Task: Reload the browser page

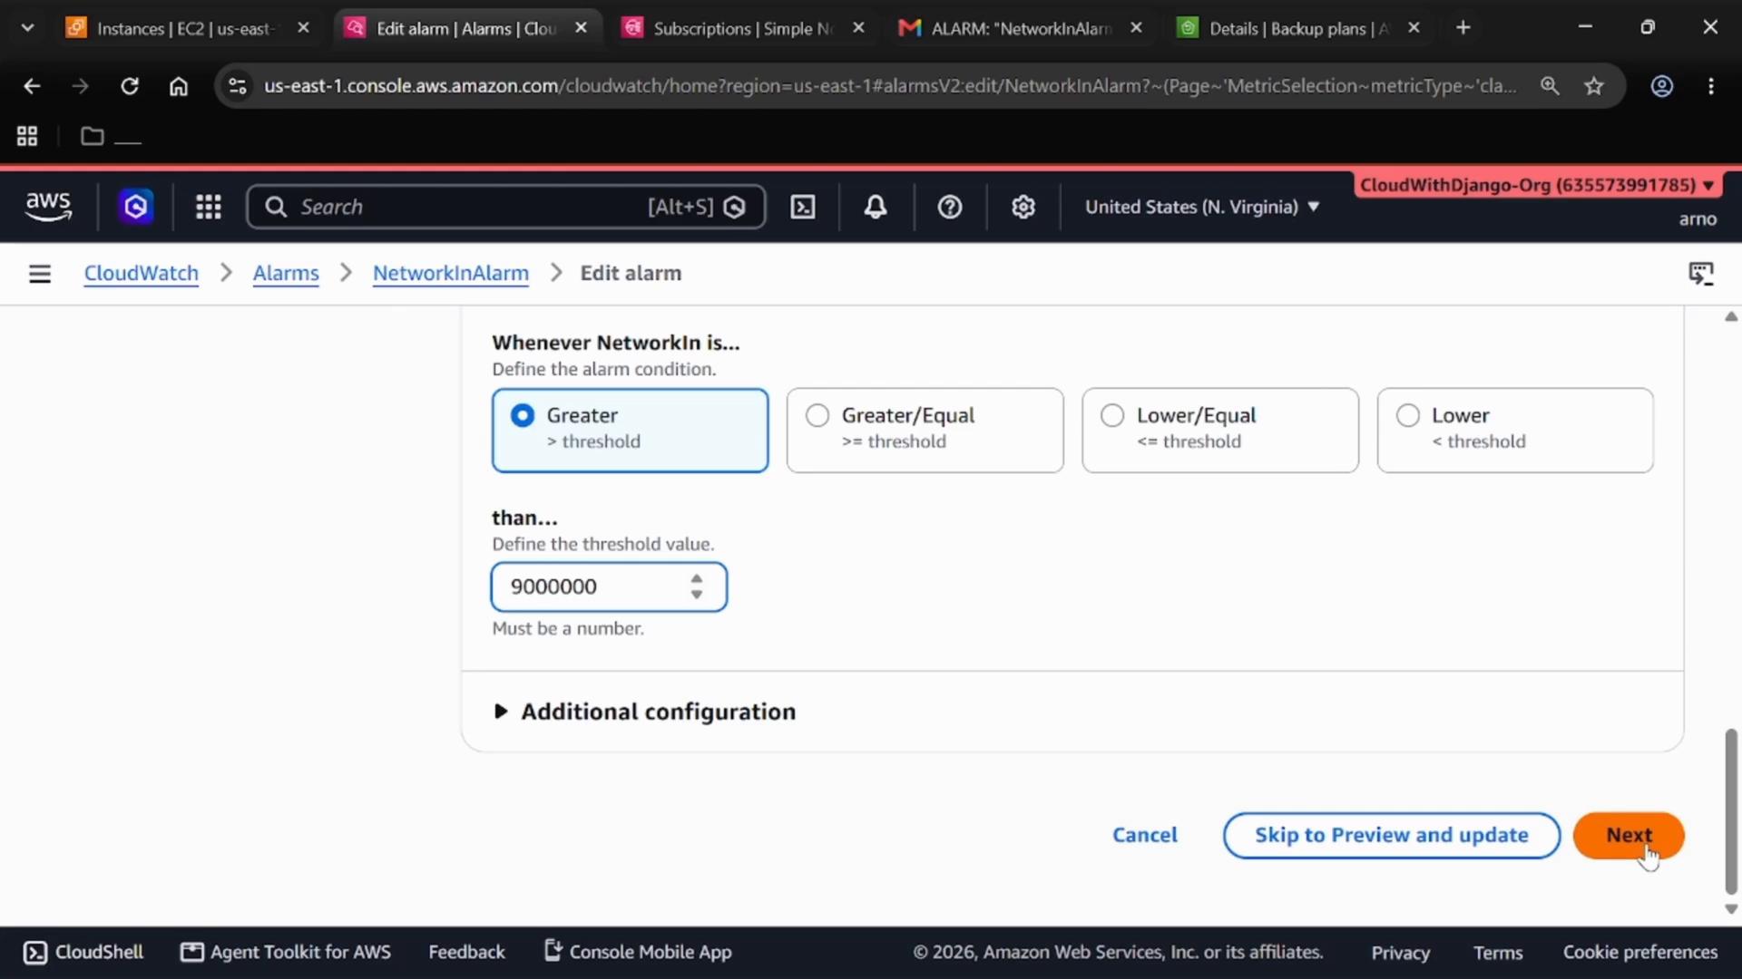Action: coord(130,86)
